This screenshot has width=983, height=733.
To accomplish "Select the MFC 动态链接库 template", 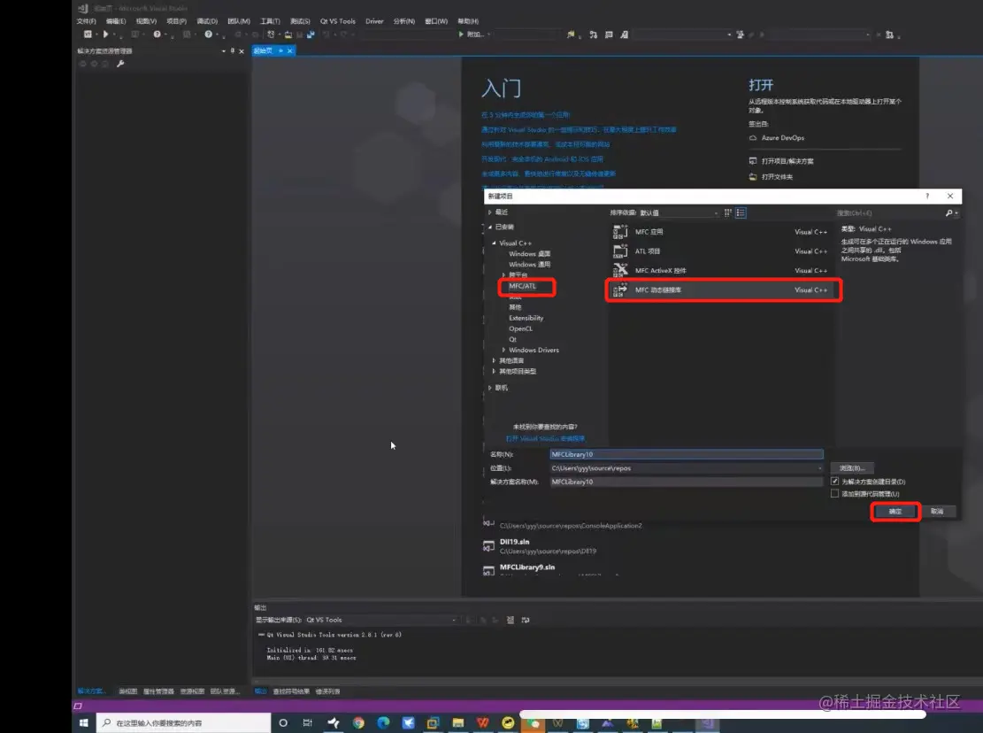I will tap(724, 290).
